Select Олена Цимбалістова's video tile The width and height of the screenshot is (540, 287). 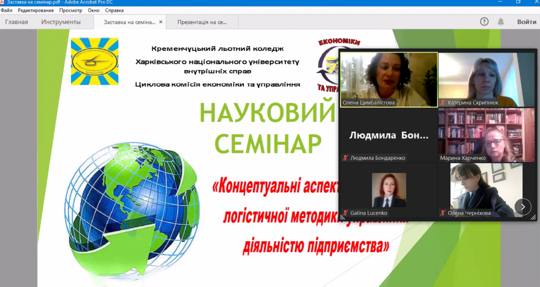tap(388, 76)
